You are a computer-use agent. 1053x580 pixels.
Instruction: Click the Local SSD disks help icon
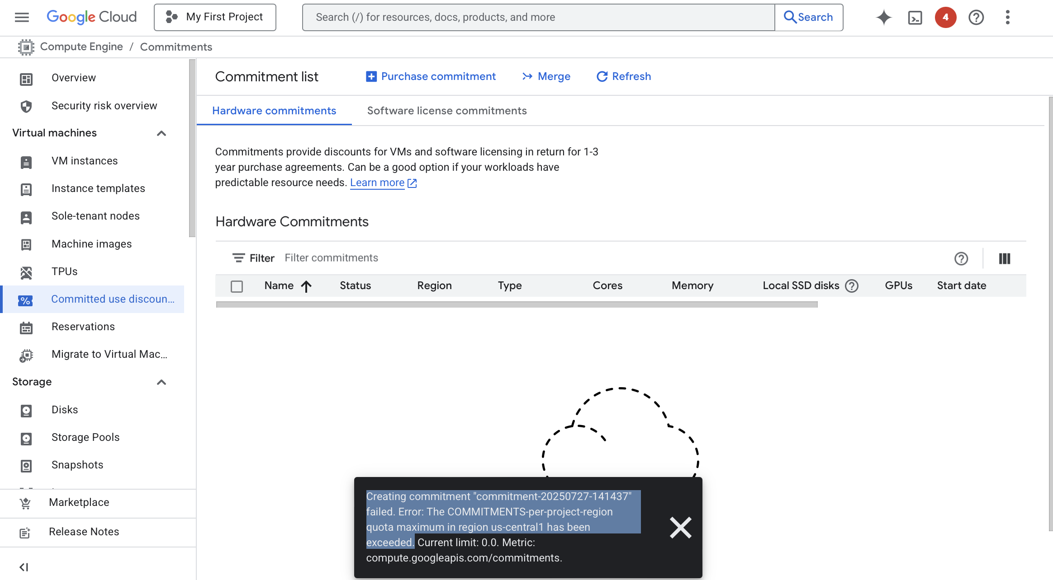[852, 286]
